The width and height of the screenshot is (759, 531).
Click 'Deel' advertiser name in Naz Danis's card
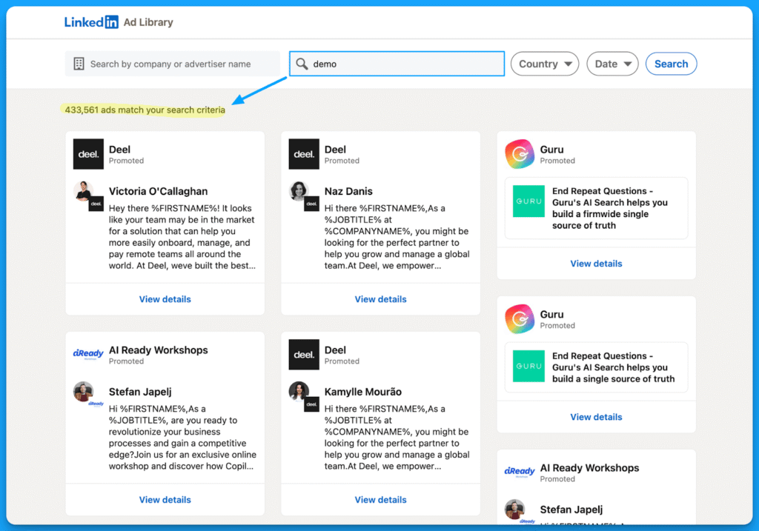coord(335,150)
